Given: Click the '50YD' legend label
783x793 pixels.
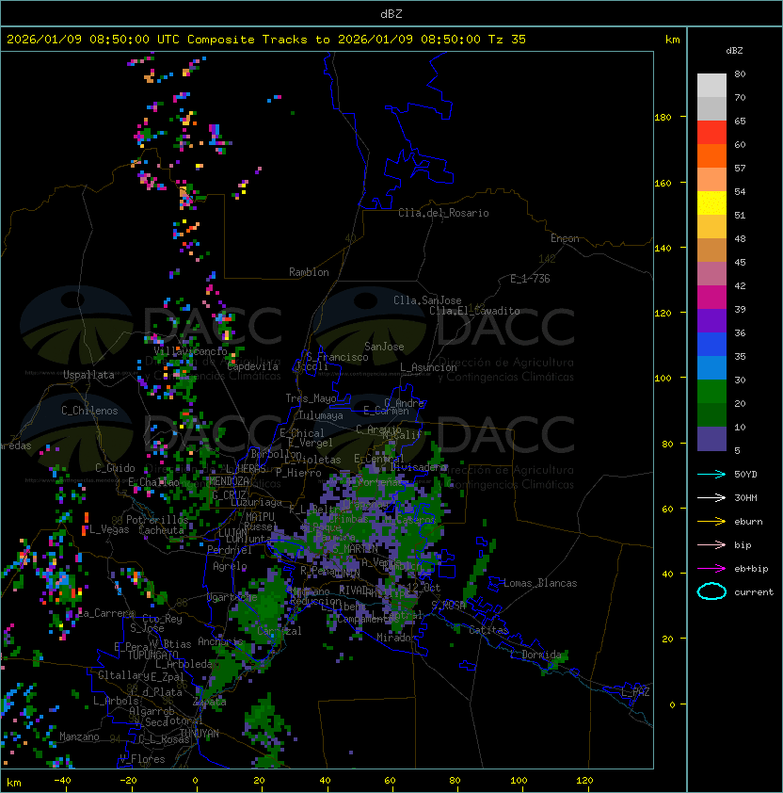Looking at the screenshot, I should (745, 475).
